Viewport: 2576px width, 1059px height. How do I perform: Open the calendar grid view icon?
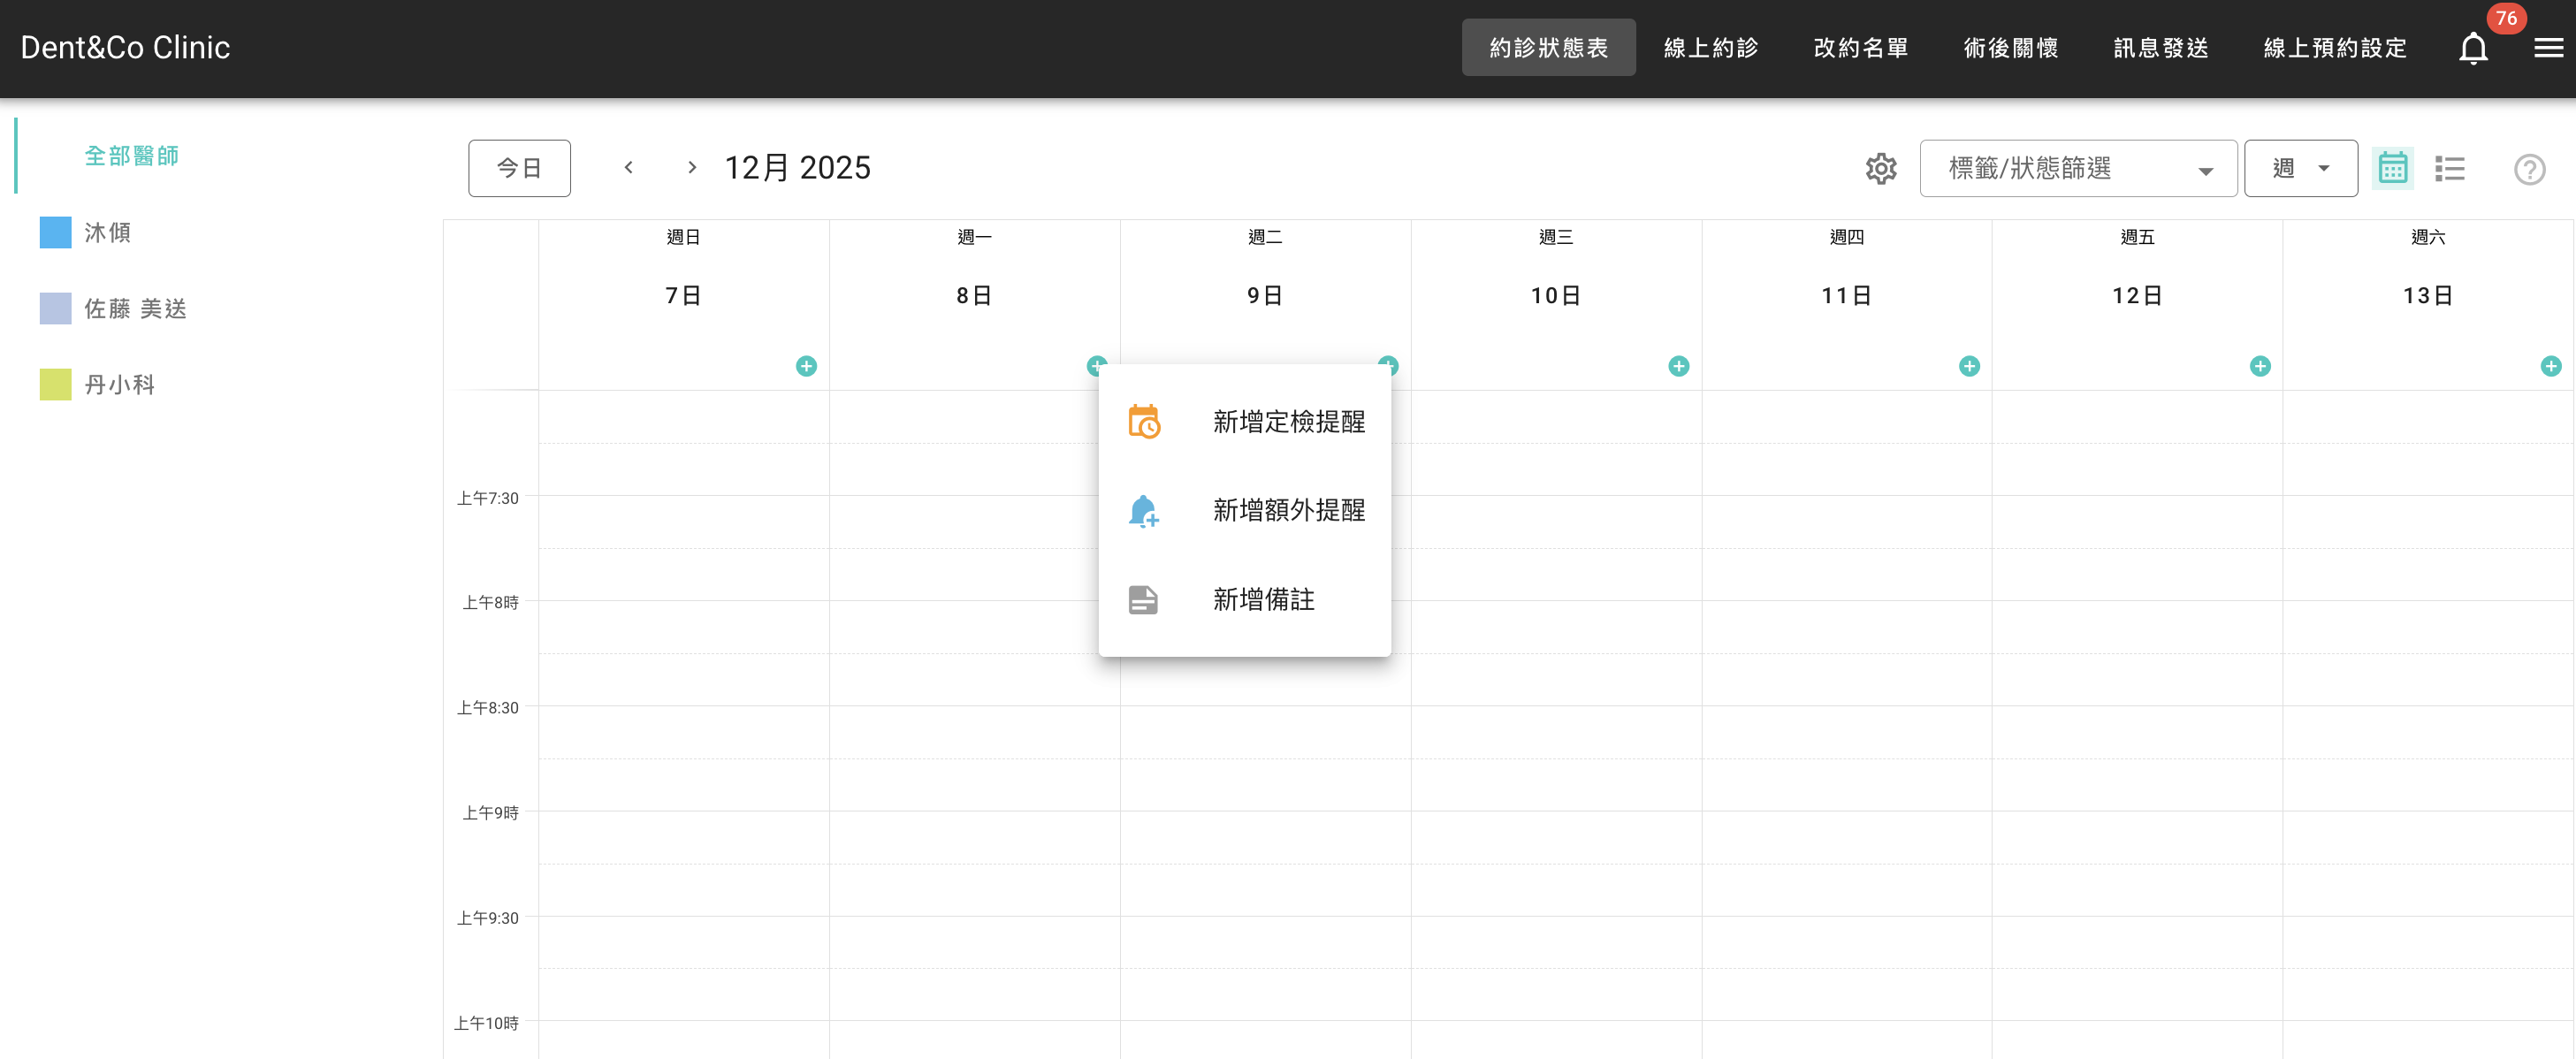(2392, 168)
